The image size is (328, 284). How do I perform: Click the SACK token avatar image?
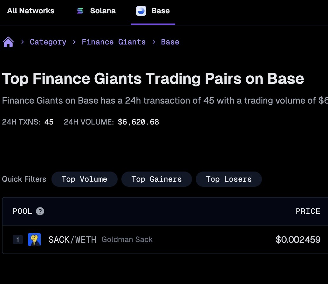click(x=34, y=240)
